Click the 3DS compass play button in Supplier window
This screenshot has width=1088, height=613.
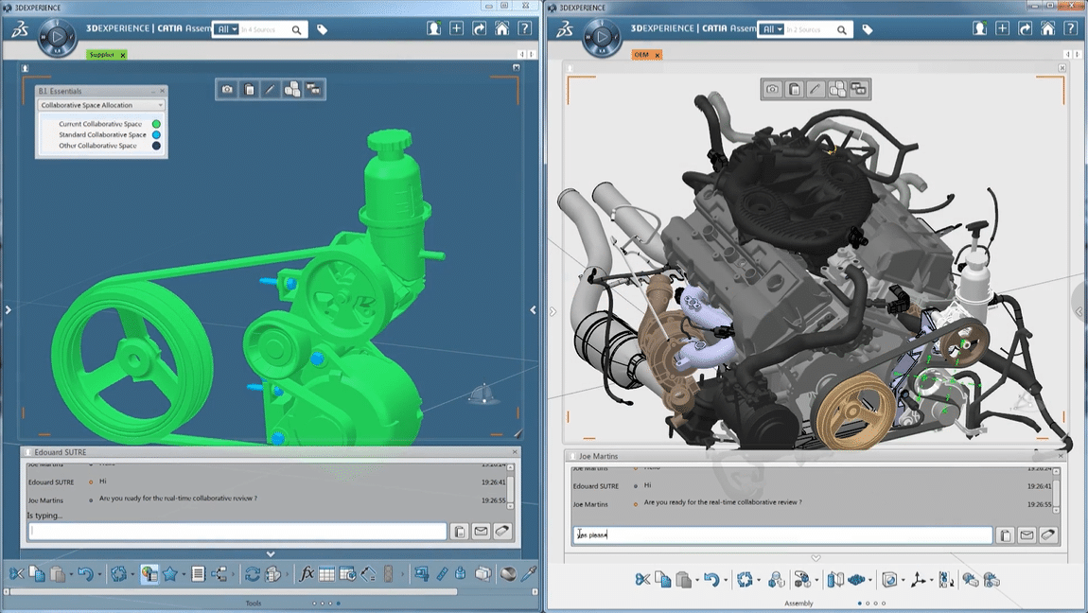(58, 36)
